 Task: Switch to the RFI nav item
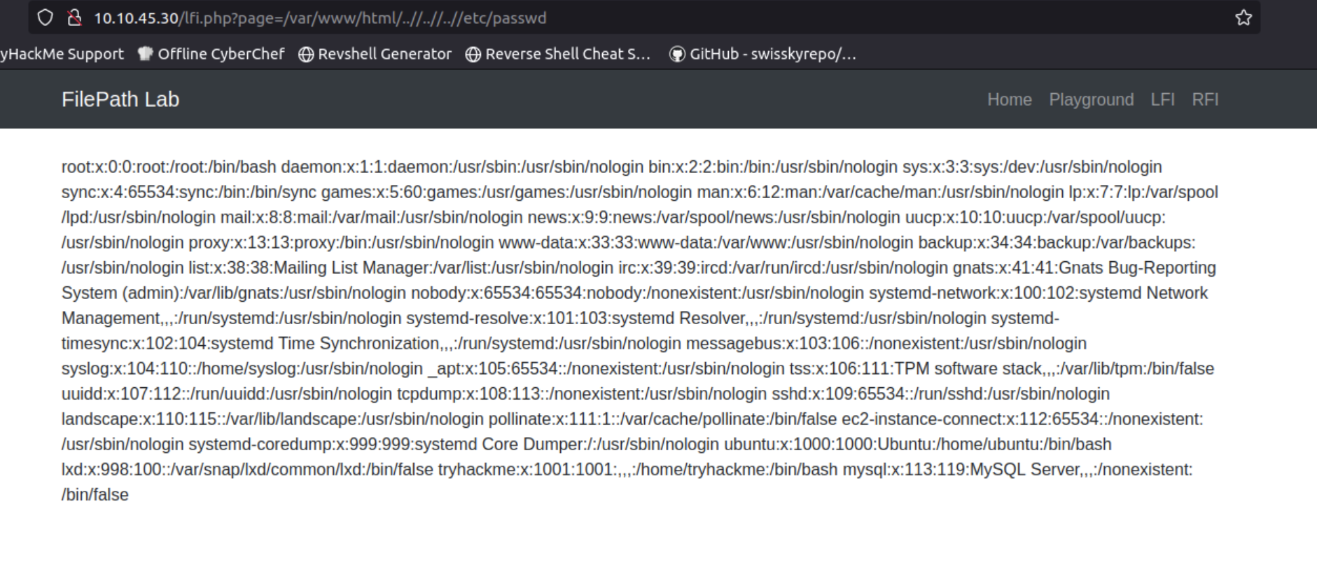(1205, 99)
